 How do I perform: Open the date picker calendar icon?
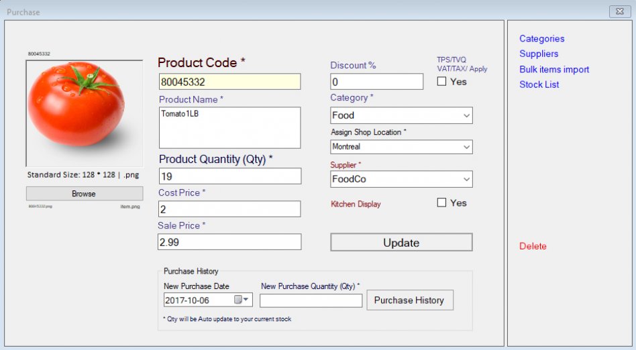pyautogui.click(x=242, y=300)
